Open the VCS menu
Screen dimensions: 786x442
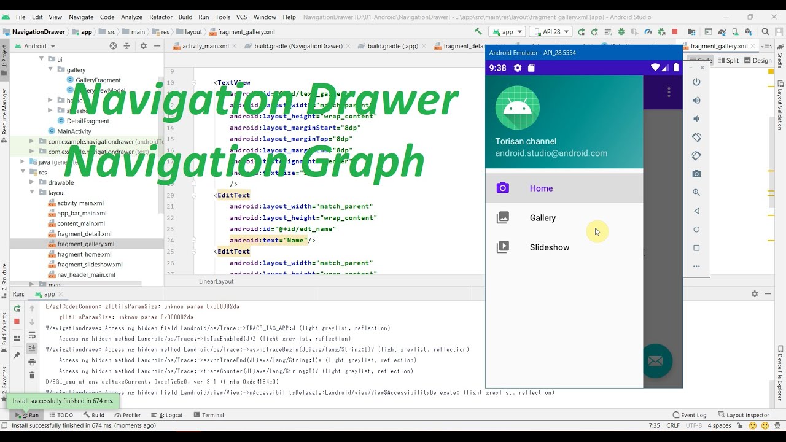[241, 17]
